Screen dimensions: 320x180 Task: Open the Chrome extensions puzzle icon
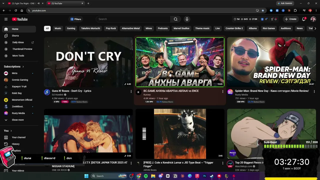point(295,10)
